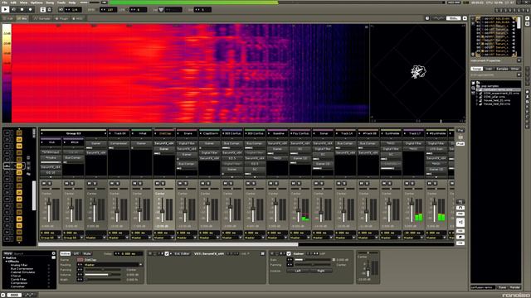531x298 pixels.
Task: Click the effects Search field
Action: click(32, 253)
